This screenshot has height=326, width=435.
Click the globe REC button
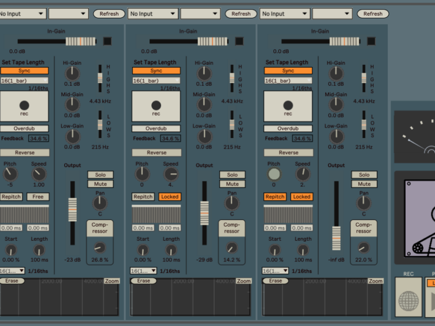pos(408,300)
